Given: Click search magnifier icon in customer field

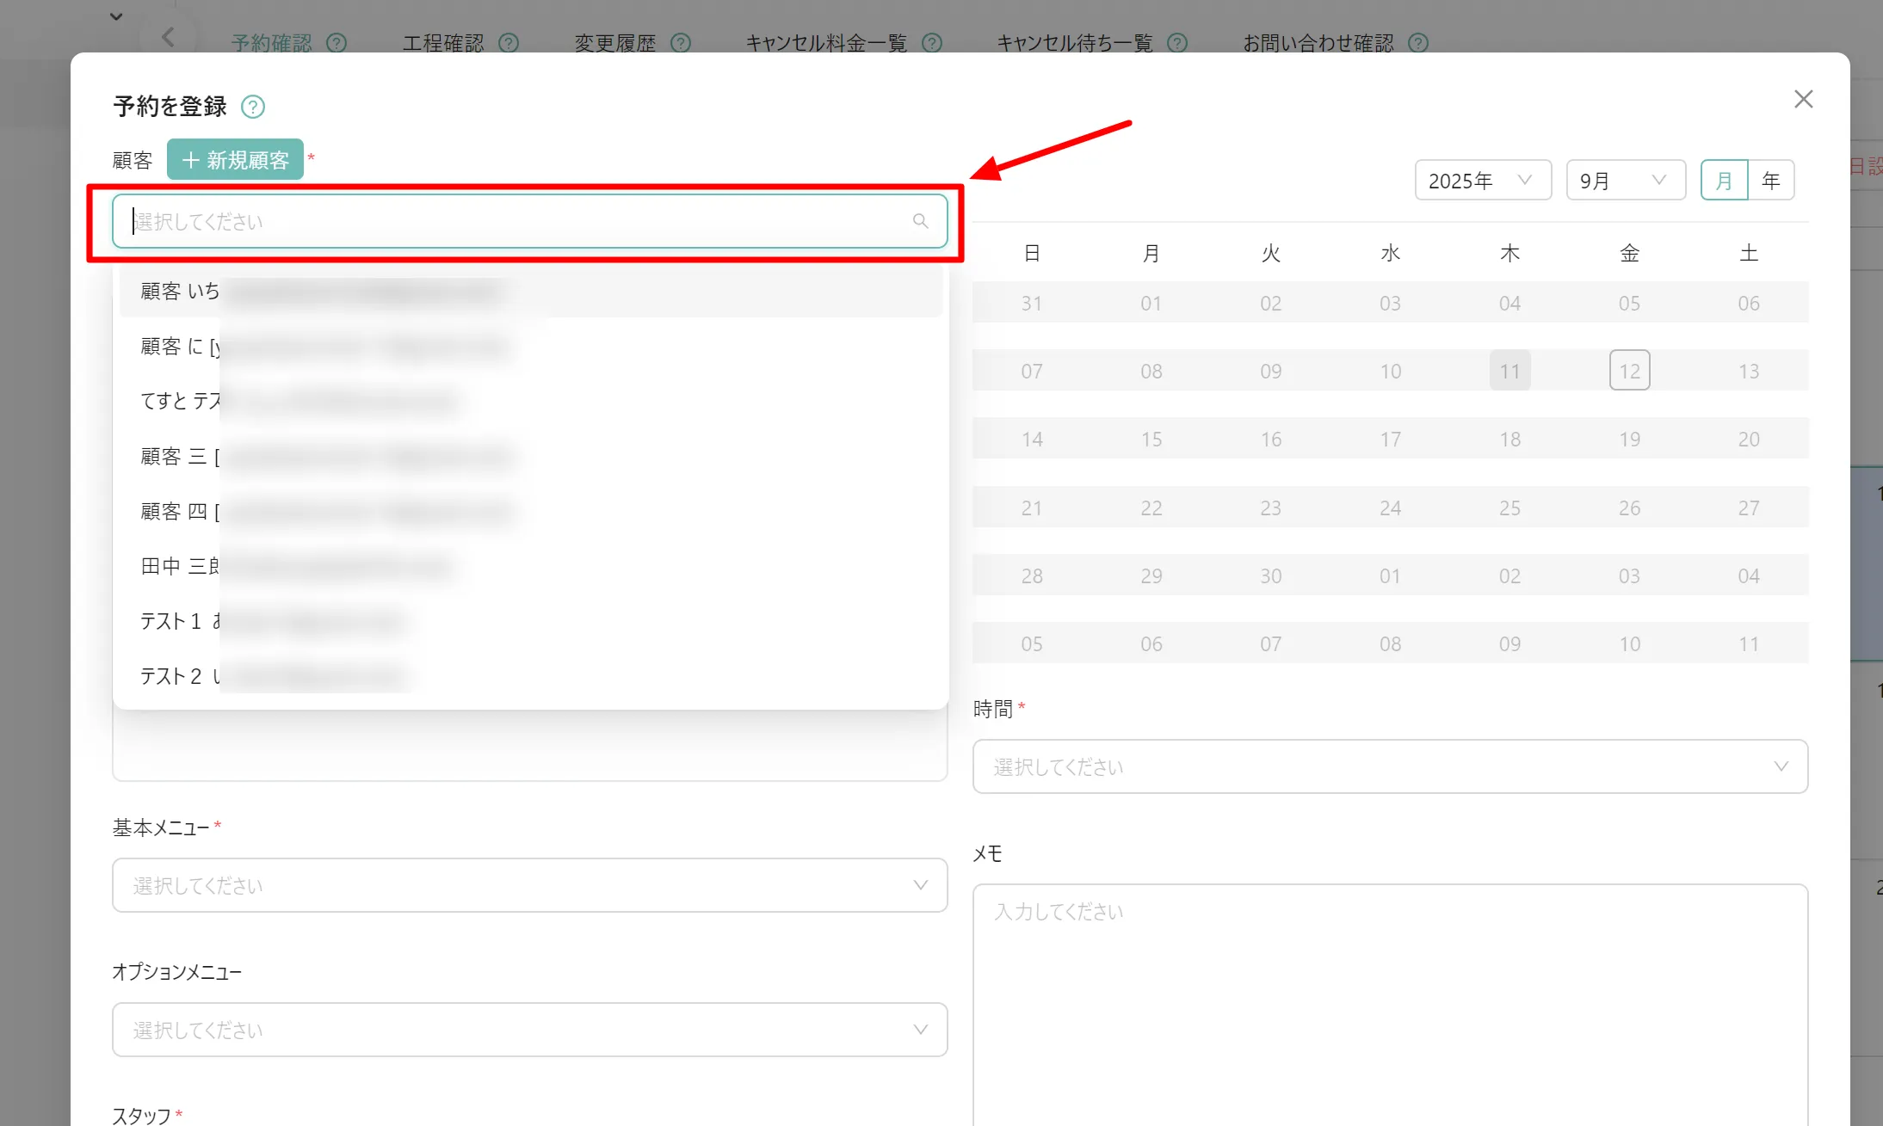Looking at the screenshot, I should 920,221.
